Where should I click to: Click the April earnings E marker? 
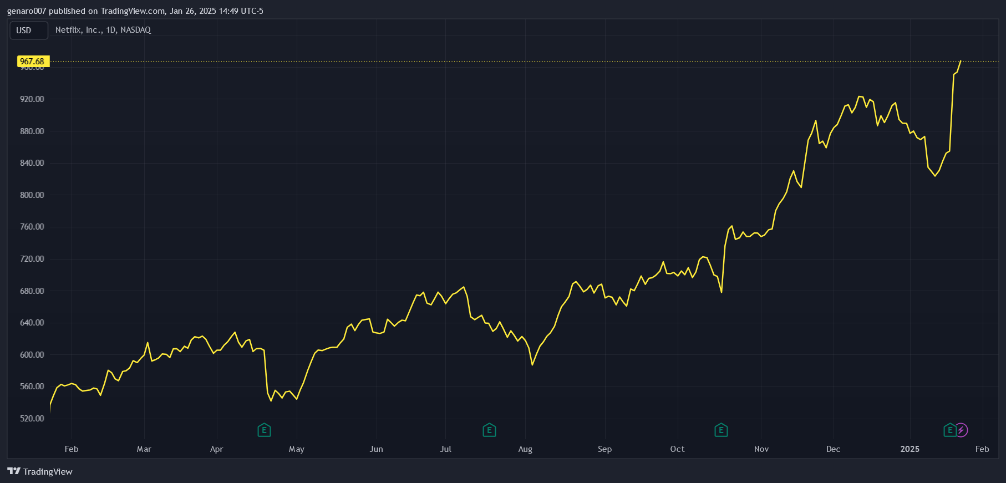click(264, 430)
